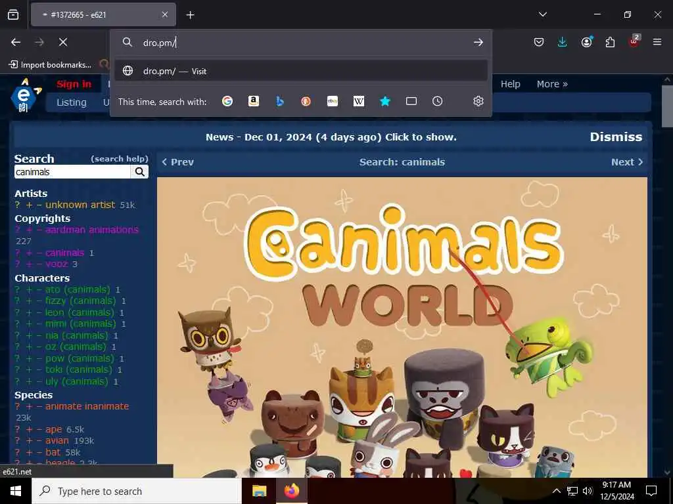Click the question mark wiki link for avian

[x=17, y=440]
